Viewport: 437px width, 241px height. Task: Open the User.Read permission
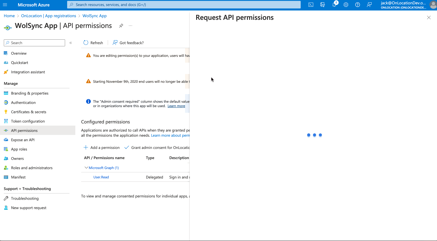coord(101,177)
